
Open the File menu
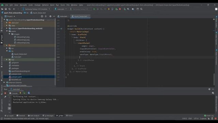pyautogui.click(x=7, y=5)
